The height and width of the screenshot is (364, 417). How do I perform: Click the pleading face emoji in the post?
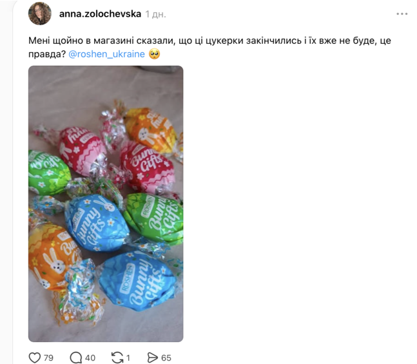tap(154, 54)
